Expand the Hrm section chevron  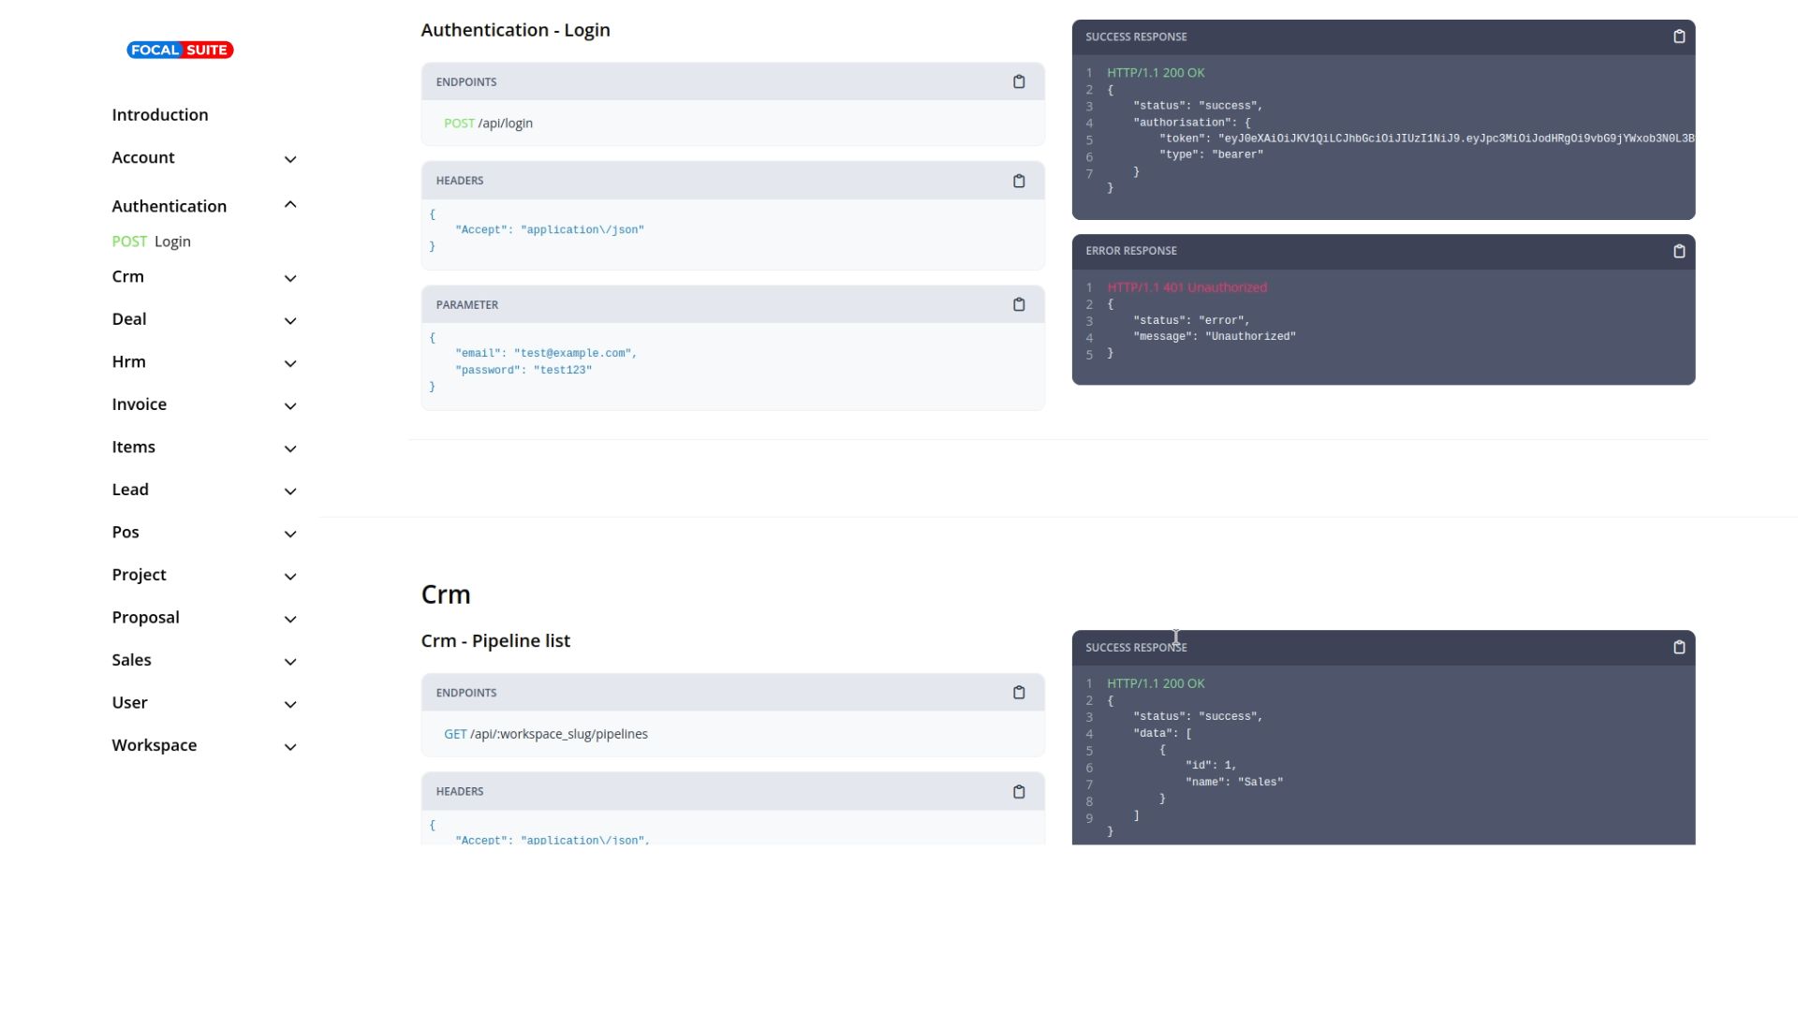(x=290, y=363)
